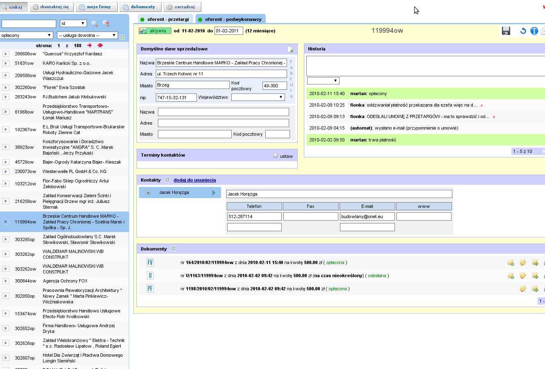The height and width of the screenshot is (369, 545).
Task: Click the nip field 747-15-32-131
Action: click(x=176, y=98)
